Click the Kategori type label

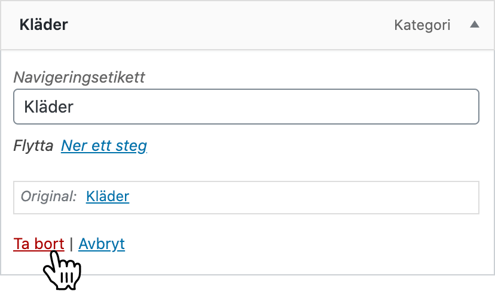(423, 25)
